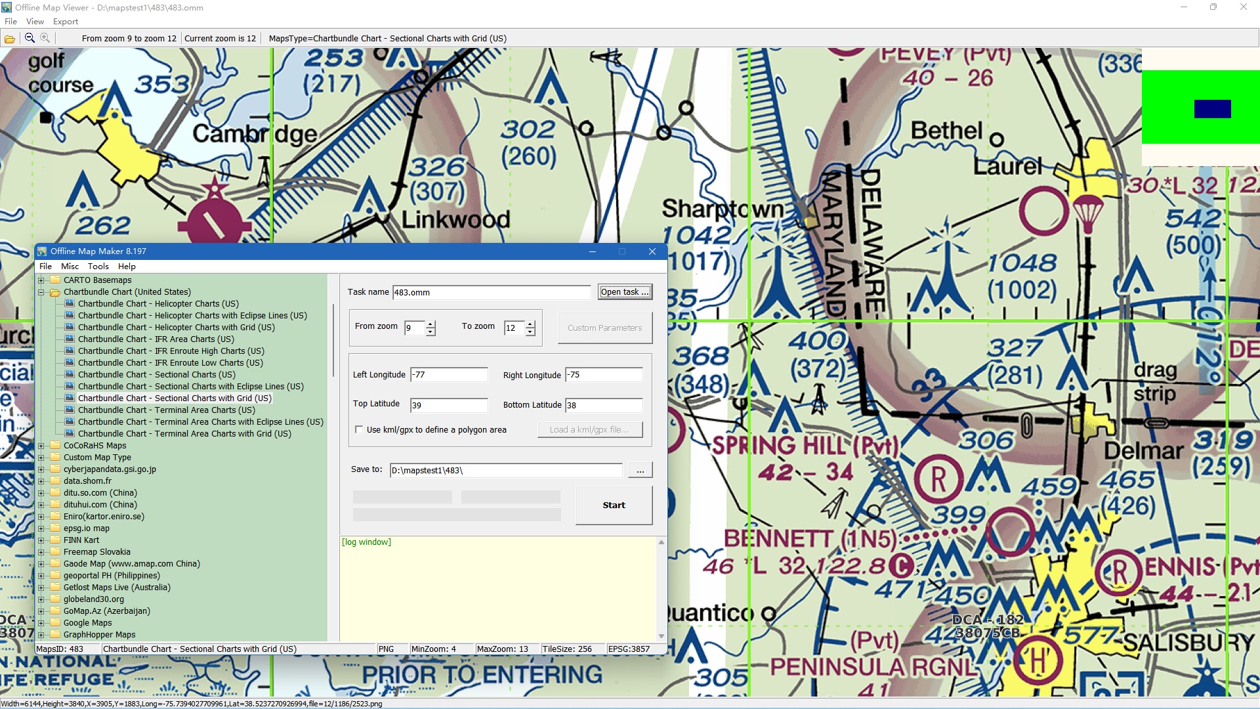Screen dimensions: 1260x709
Task: Click the Save to path field
Action: [x=506, y=471]
